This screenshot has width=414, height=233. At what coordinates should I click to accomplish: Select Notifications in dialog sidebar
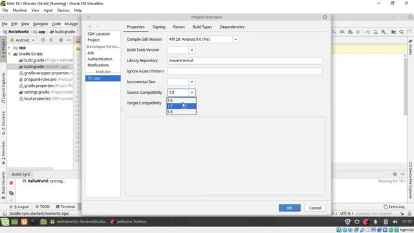98,65
